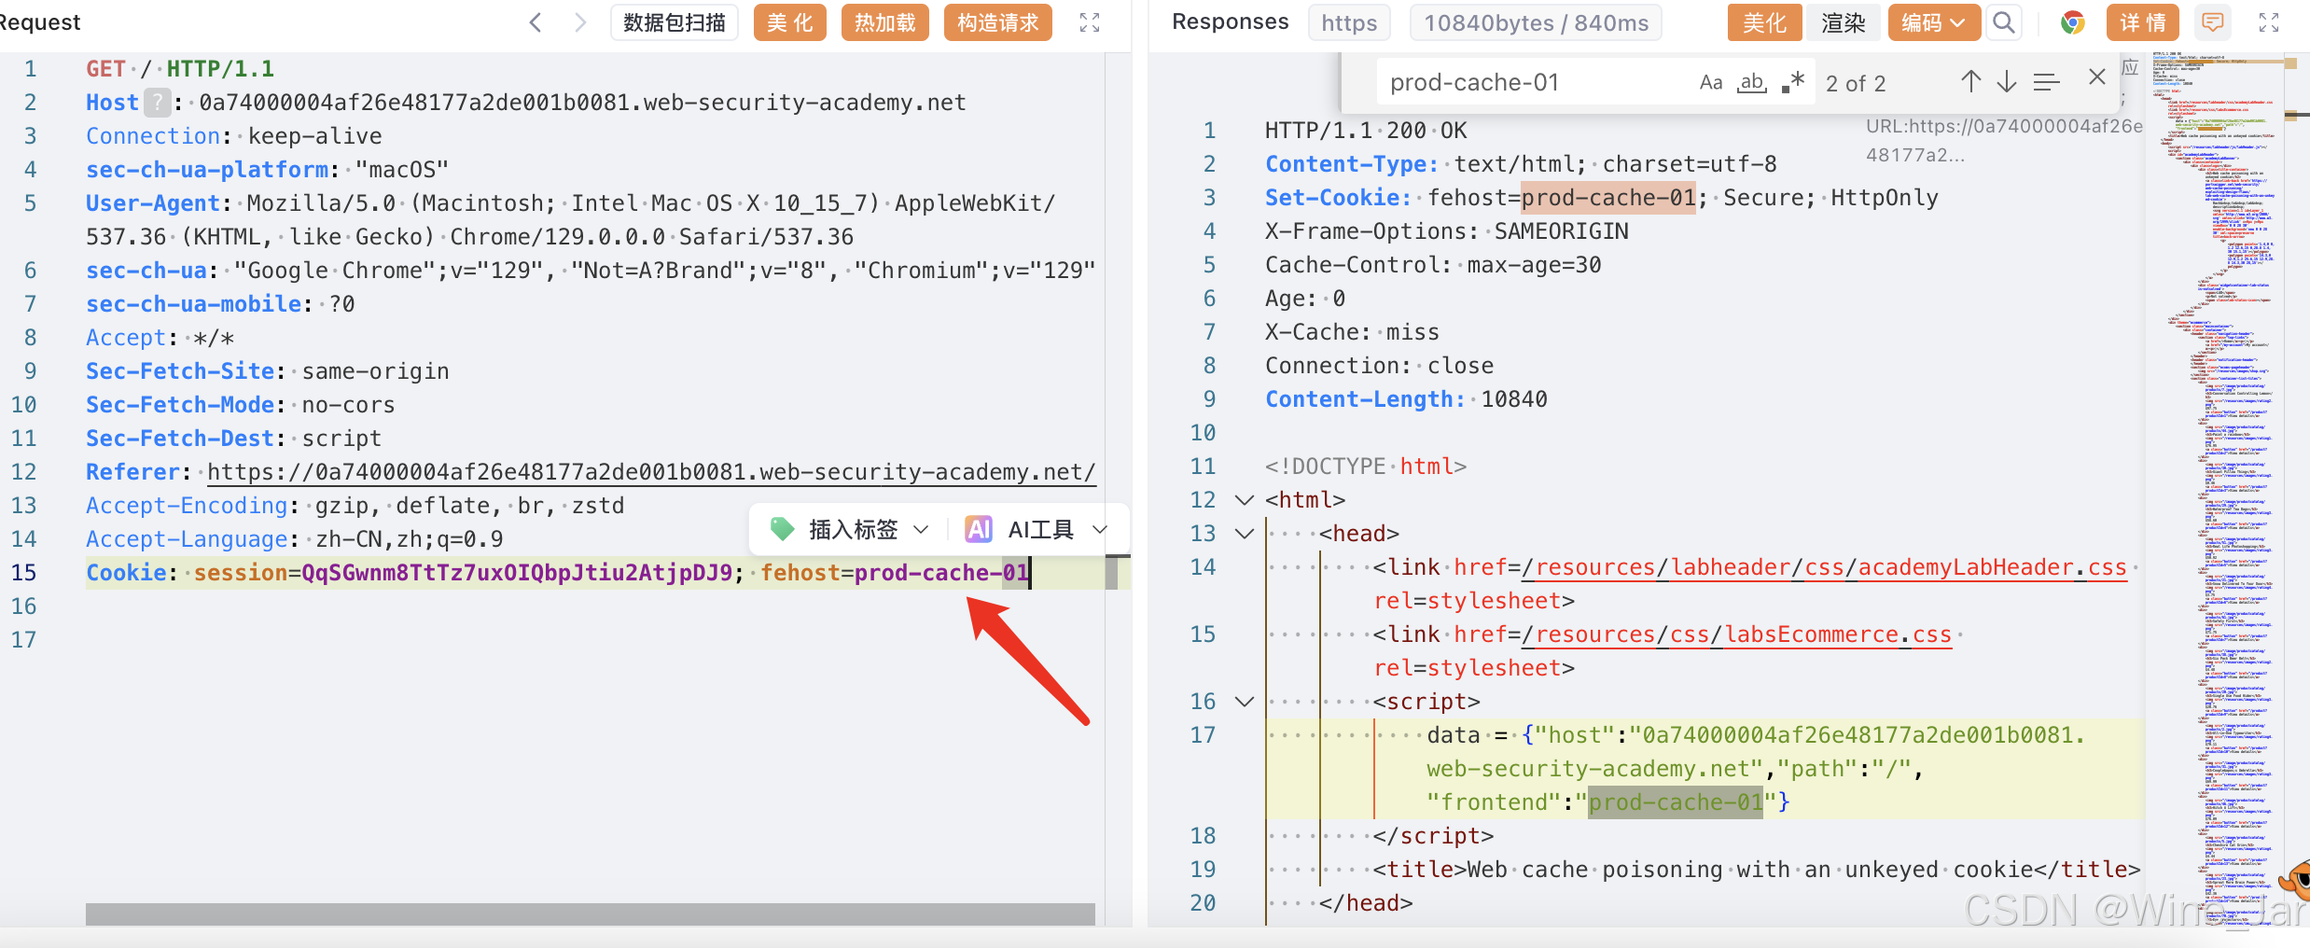Switch to the 渲染 render view
Viewport: 2310px width, 948px height.
pyautogui.click(x=1844, y=22)
